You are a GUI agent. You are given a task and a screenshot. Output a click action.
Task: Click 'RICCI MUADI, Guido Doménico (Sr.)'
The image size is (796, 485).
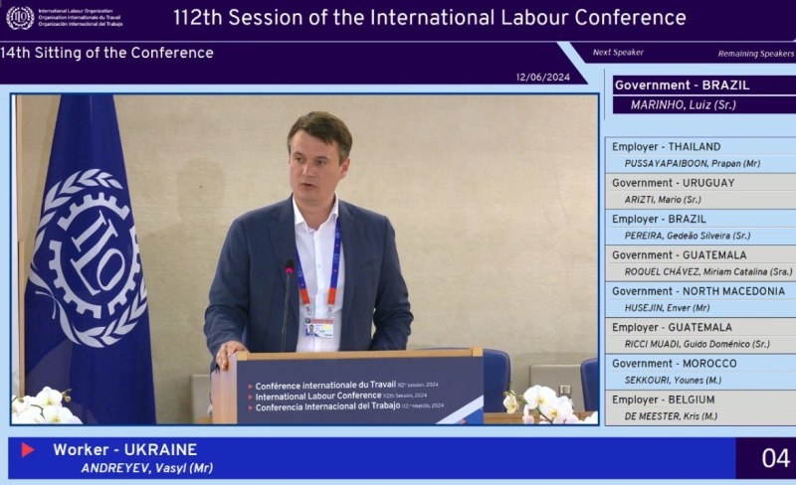point(697,344)
